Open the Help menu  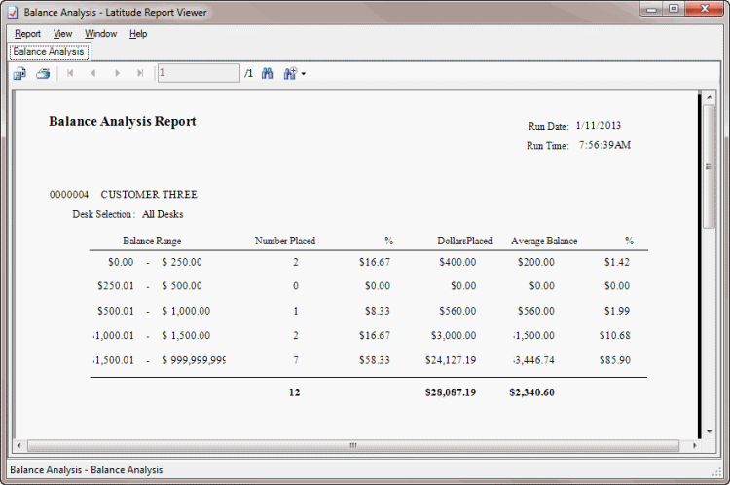click(x=138, y=34)
